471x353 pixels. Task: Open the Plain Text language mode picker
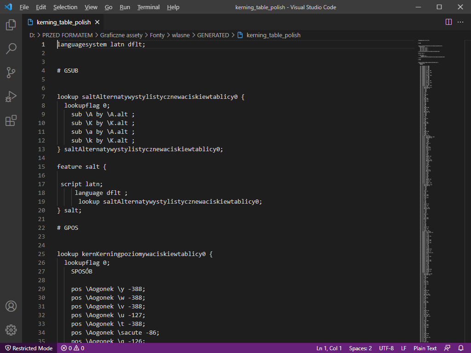point(425,348)
